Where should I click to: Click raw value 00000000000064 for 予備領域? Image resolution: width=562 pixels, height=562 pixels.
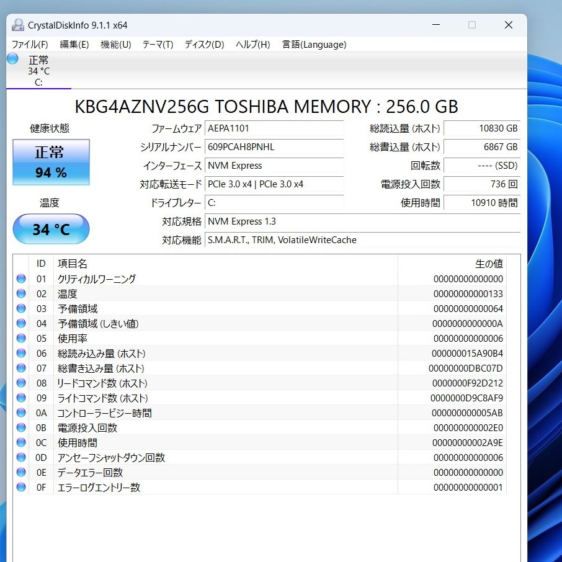click(x=468, y=308)
